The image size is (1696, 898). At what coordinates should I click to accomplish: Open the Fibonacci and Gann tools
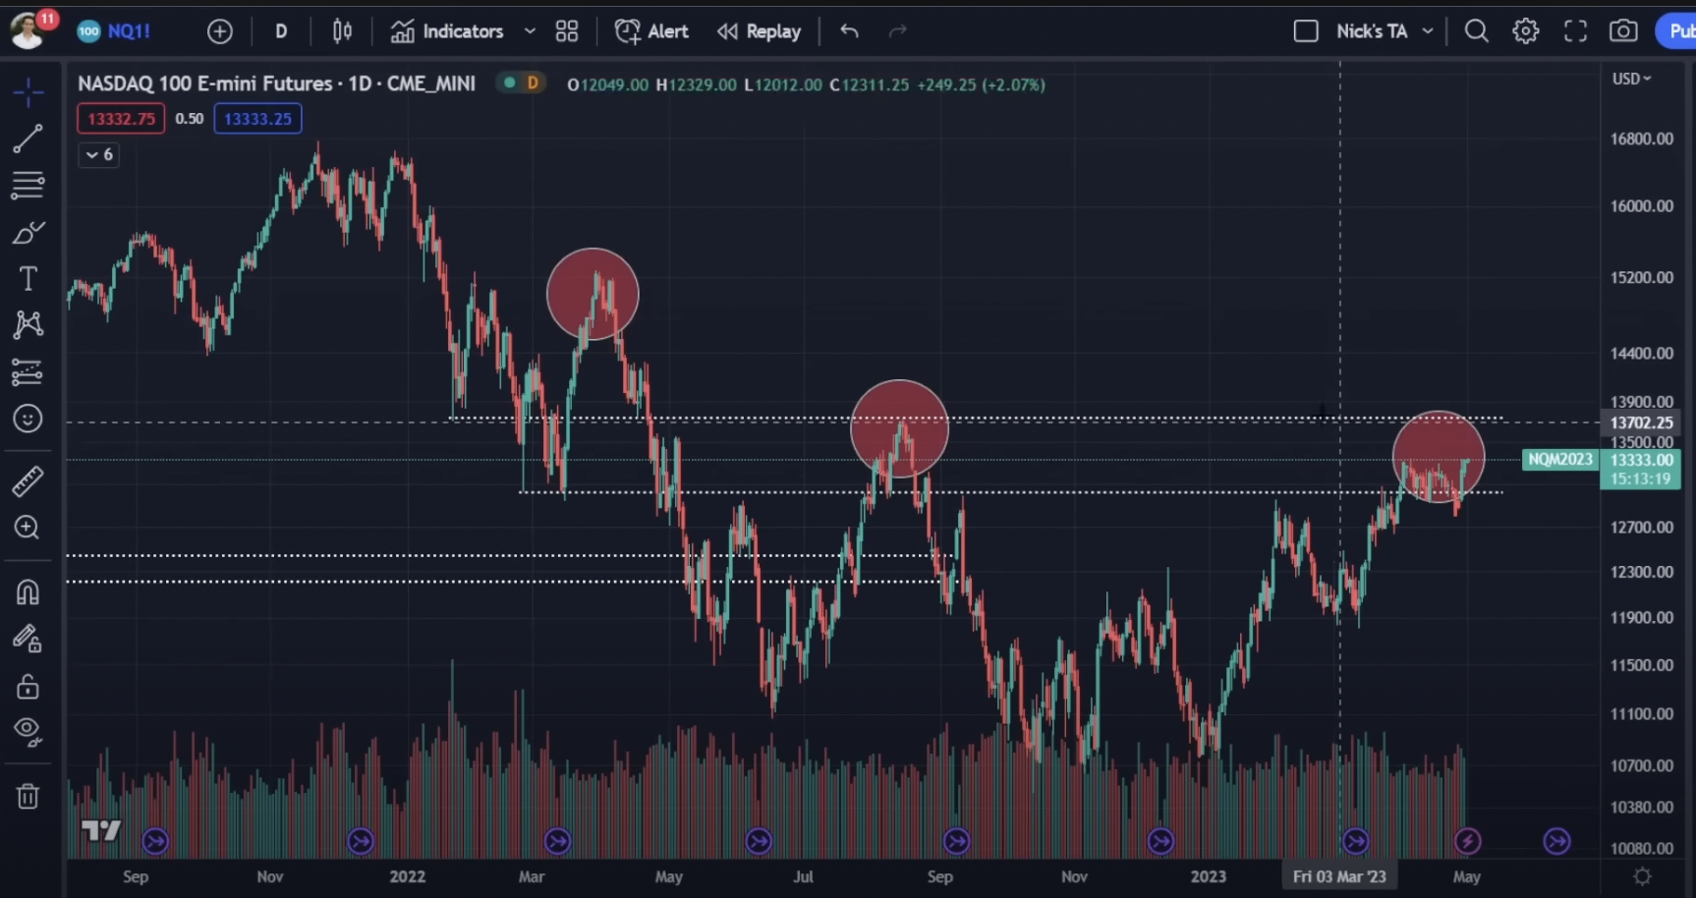click(28, 185)
